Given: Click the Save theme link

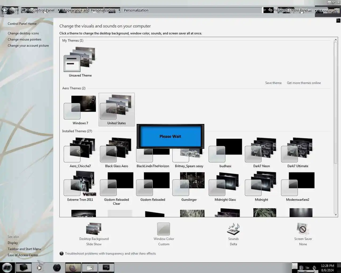Looking at the screenshot, I should 273,83.
